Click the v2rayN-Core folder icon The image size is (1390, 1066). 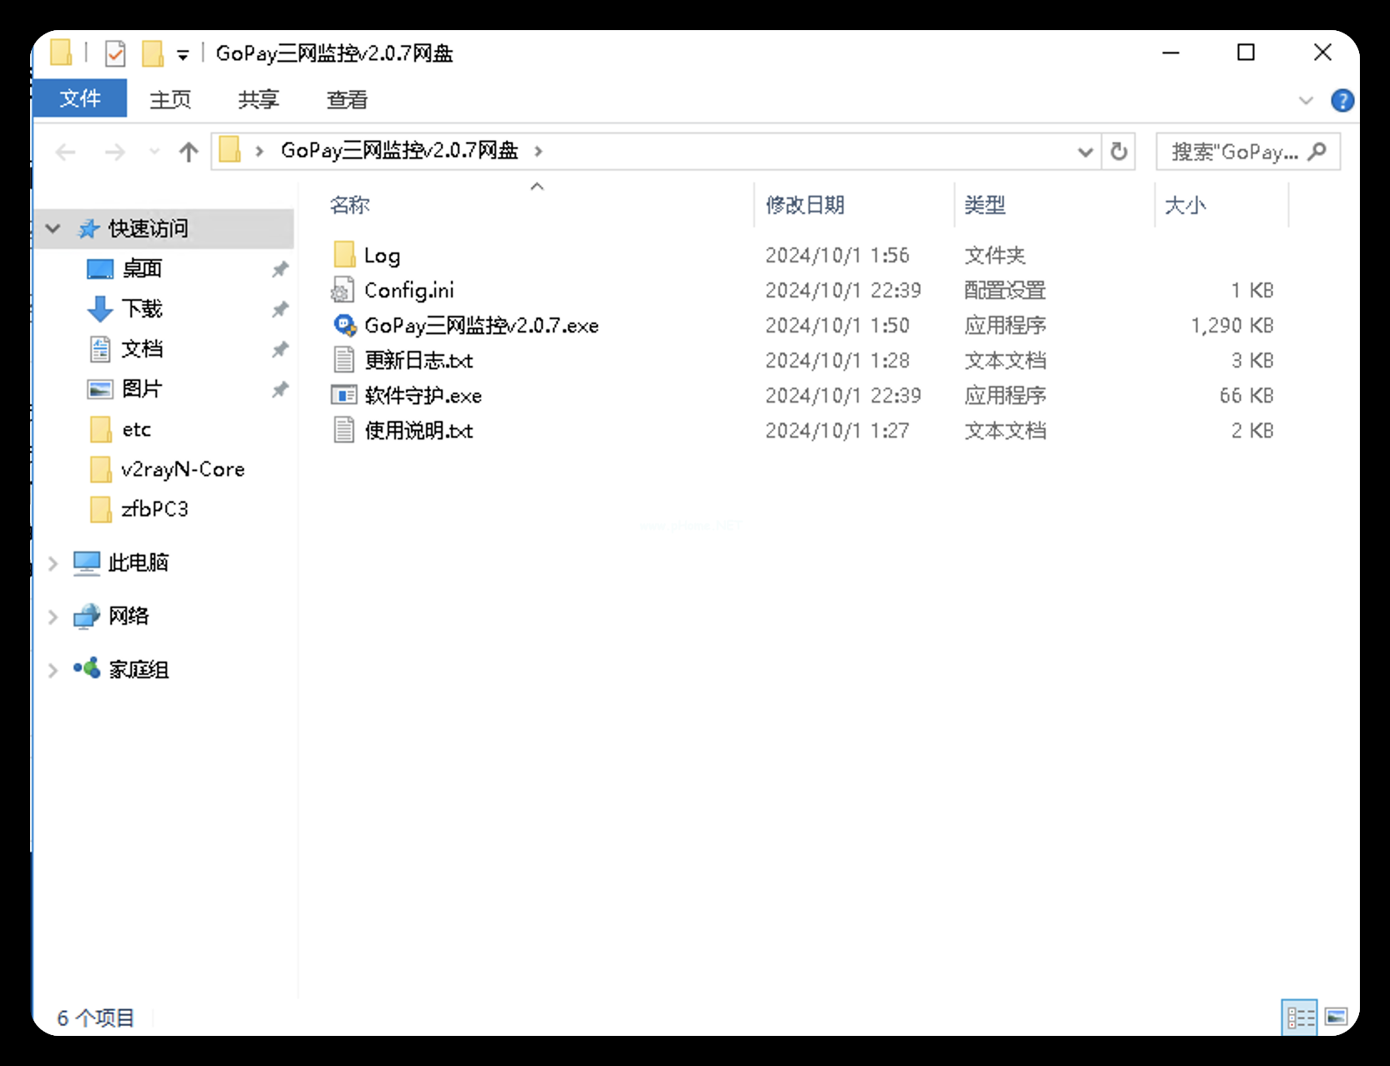100,470
